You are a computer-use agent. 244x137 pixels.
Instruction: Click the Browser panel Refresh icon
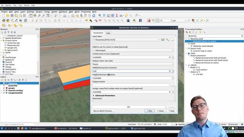[5, 32]
